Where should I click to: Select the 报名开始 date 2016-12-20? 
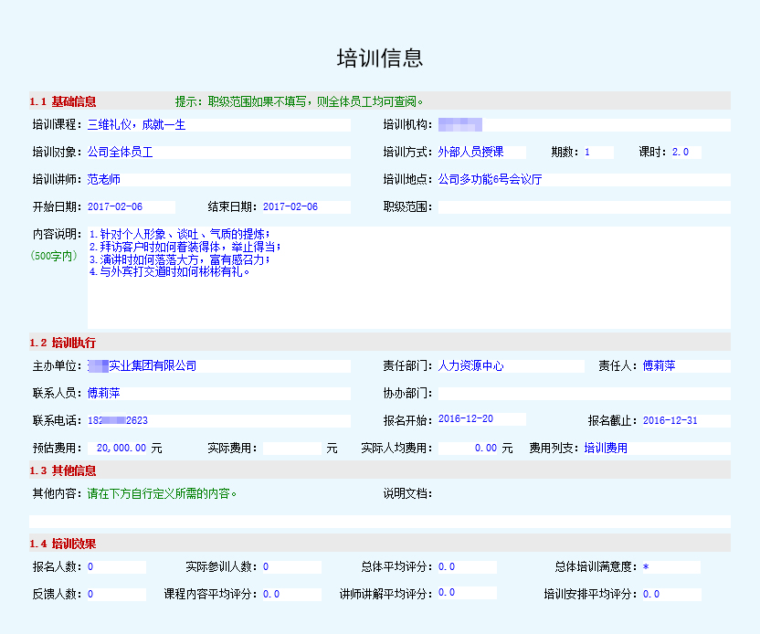click(481, 419)
